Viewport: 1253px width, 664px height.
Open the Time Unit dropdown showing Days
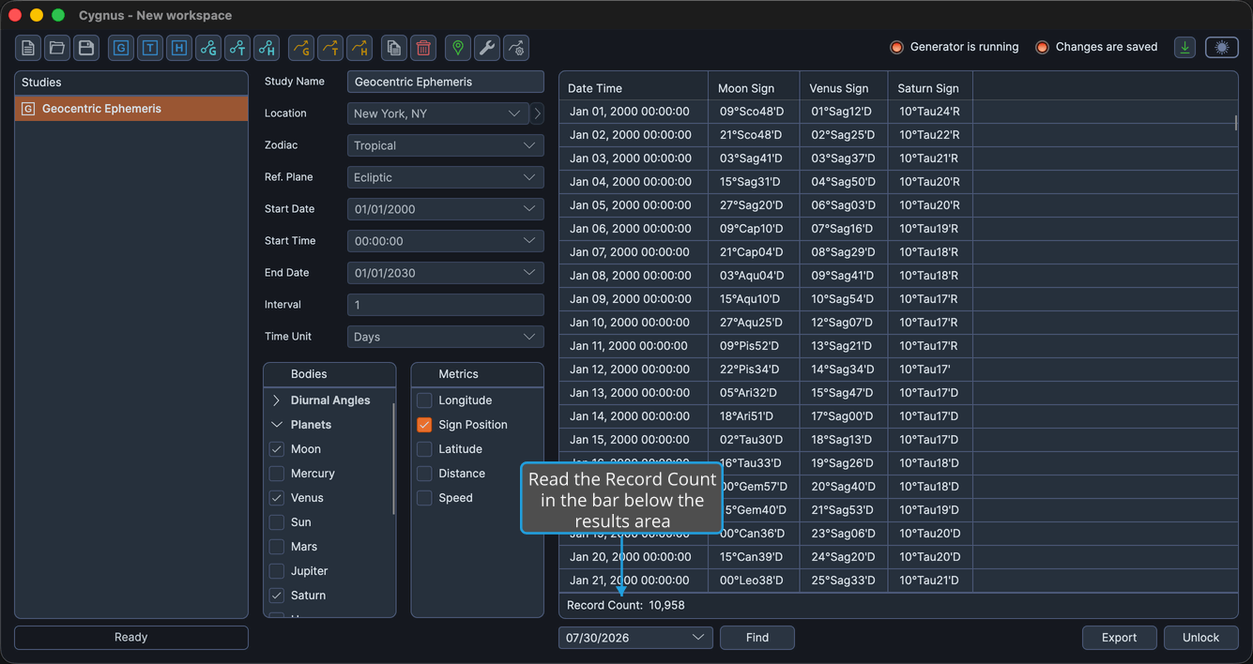[x=446, y=337]
